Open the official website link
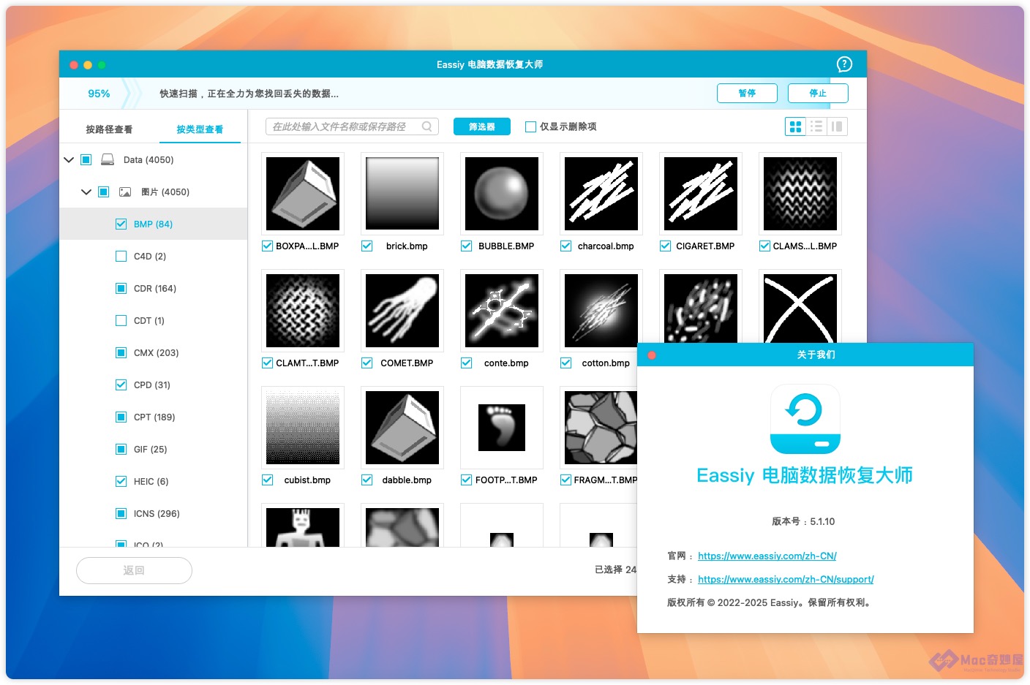This screenshot has height=685, width=1030. coord(767,556)
